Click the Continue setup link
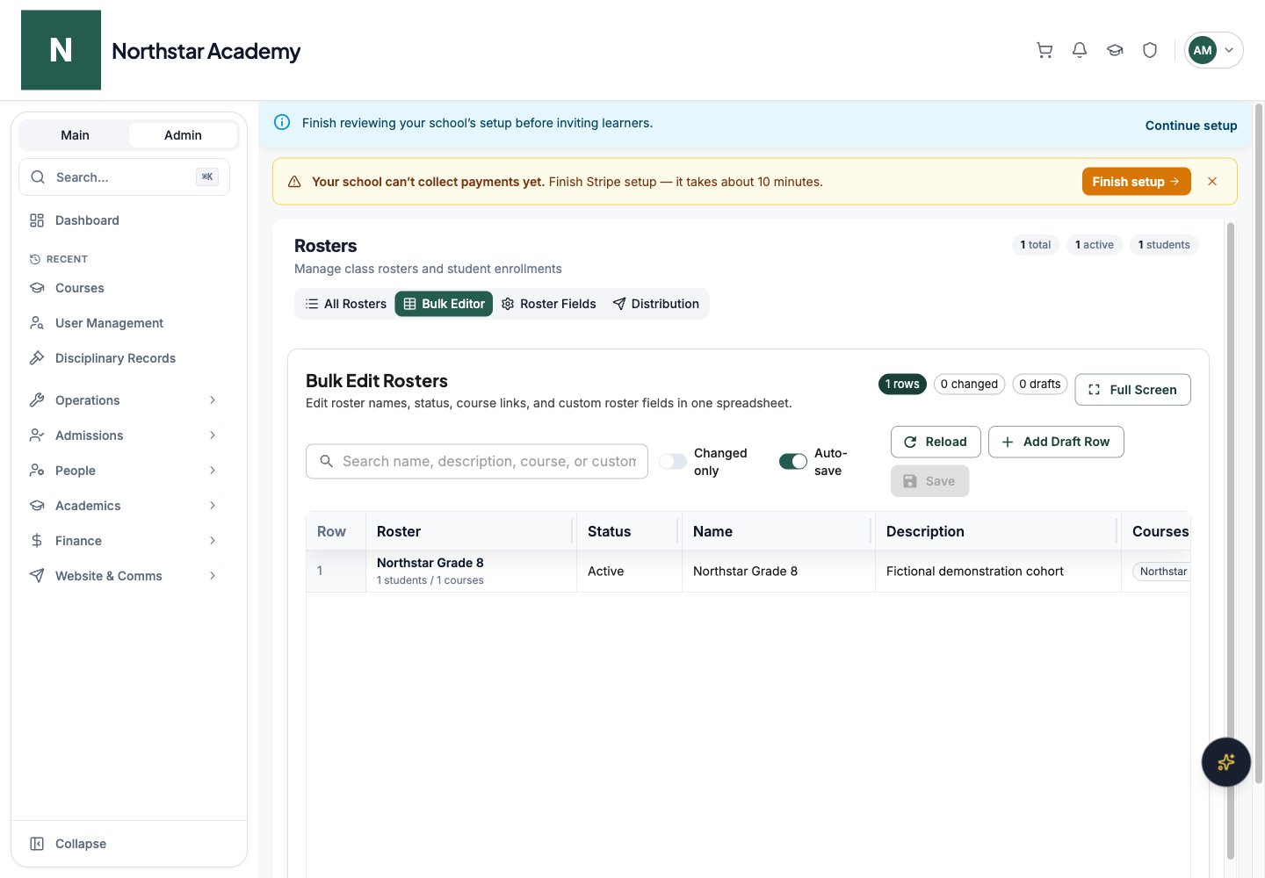 point(1191,126)
